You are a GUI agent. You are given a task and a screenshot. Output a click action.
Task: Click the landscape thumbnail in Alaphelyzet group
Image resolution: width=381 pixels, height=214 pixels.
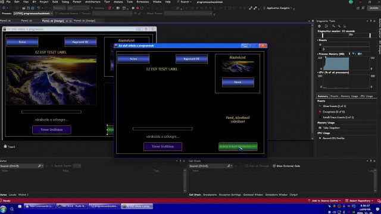238,67
